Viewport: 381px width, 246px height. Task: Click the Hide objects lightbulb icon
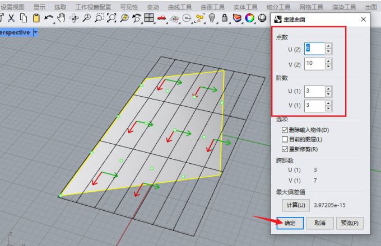tap(212, 18)
